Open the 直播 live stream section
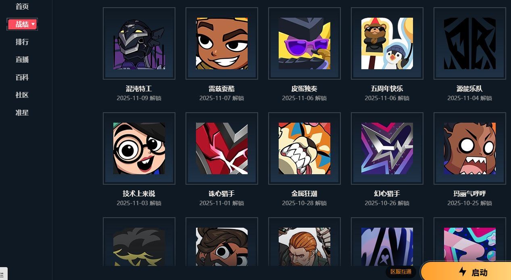Screen dimensions: 511x280 coord(22,60)
